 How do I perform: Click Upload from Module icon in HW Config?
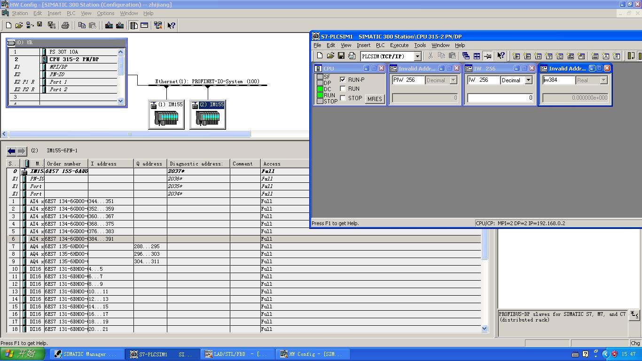click(120, 25)
